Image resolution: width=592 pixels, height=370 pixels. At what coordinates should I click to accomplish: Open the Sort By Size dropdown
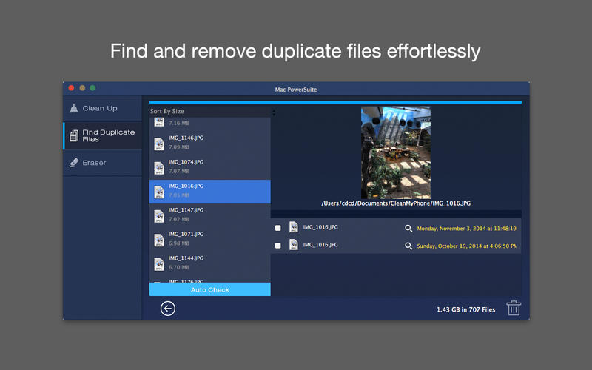(x=212, y=112)
